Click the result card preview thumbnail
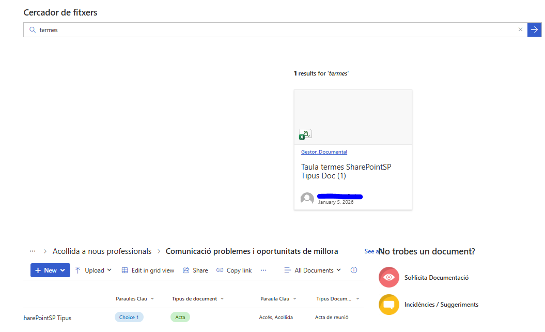Image resolution: width=545 pixels, height=332 pixels. [353, 117]
